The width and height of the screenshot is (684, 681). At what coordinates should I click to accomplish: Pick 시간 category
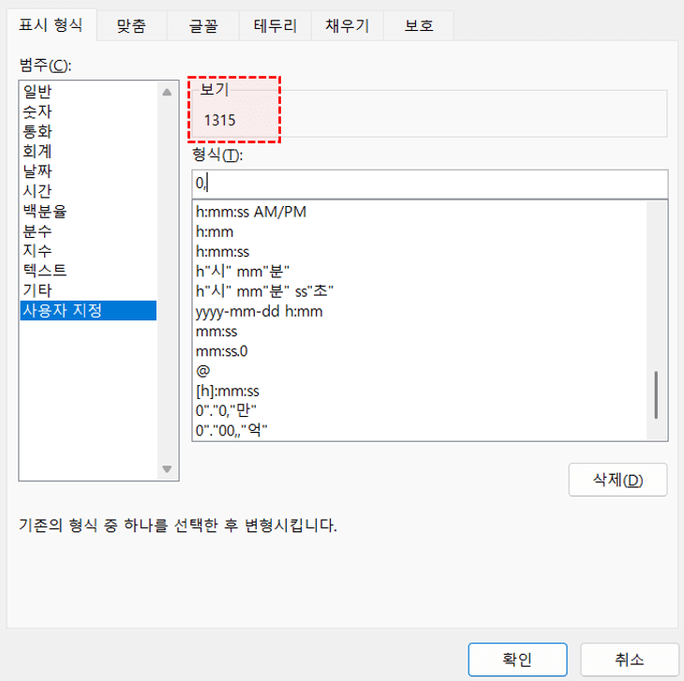pyautogui.click(x=88, y=190)
